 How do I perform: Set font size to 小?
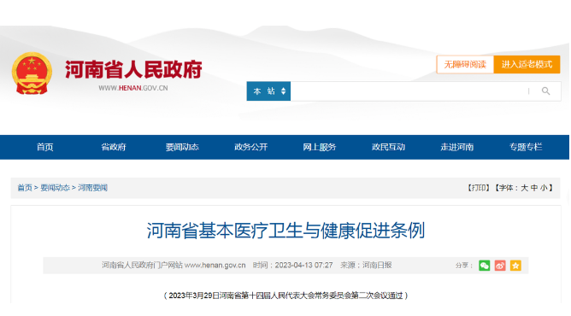tap(544, 188)
